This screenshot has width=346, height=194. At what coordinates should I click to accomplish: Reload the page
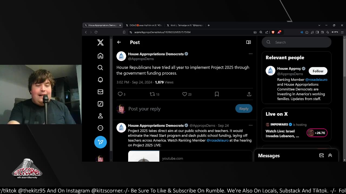coord(96,32)
